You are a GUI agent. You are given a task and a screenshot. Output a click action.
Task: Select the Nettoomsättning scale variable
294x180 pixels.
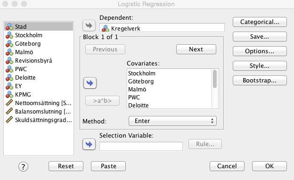tap(39, 103)
